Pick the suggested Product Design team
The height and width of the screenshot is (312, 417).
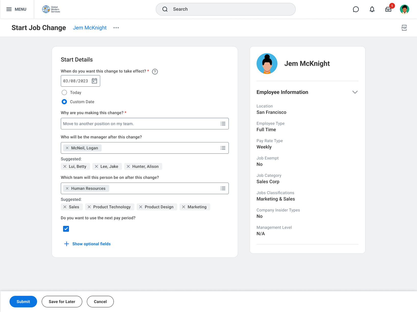157,207
